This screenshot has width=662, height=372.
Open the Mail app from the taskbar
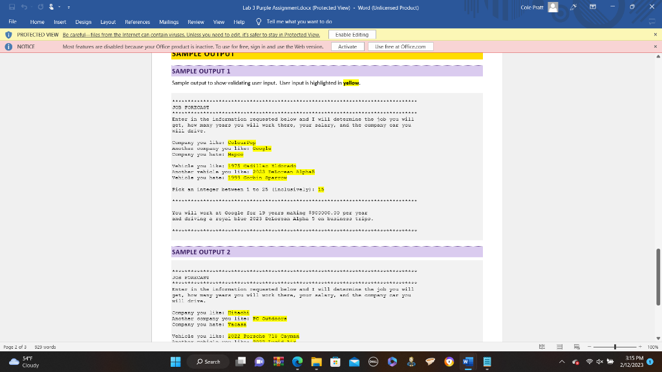point(354,362)
